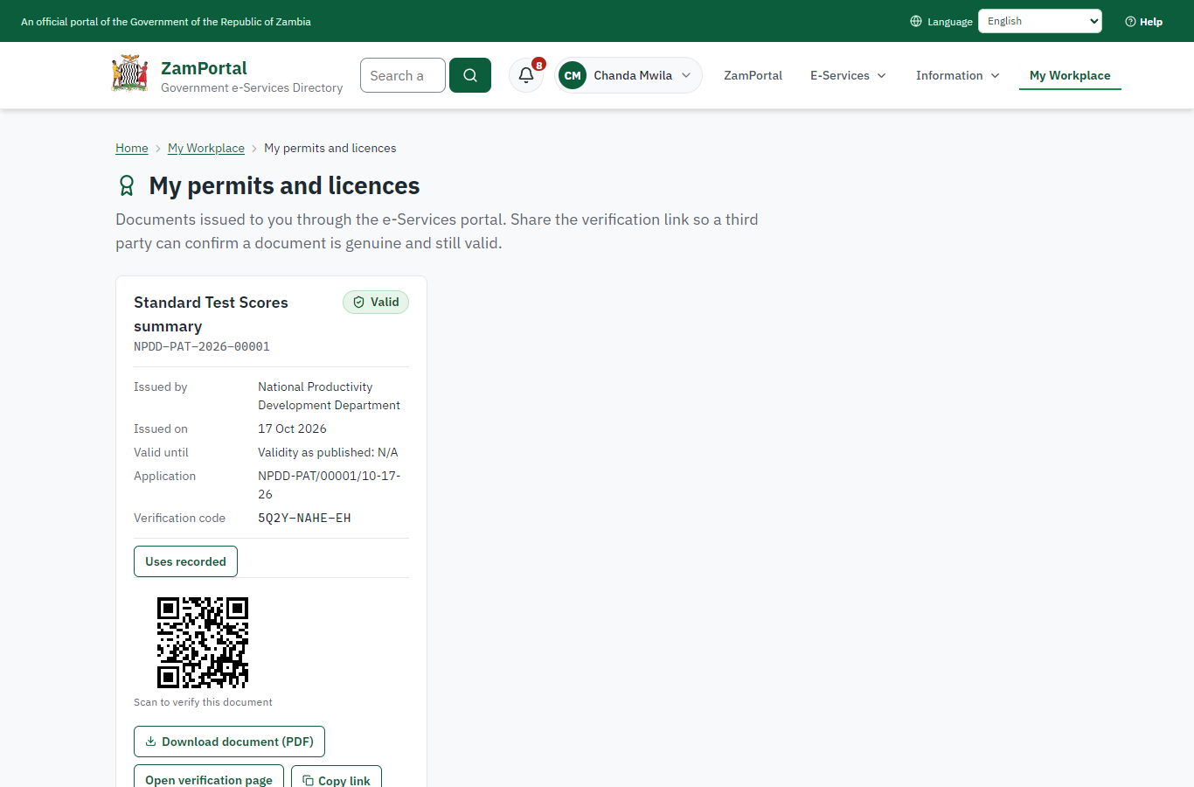
Task: Click the ribbon badge icon beside page title
Action: 127,185
